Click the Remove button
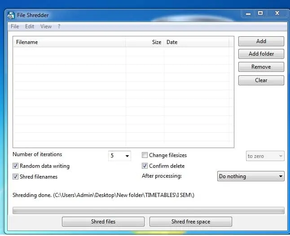The width and height of the screenshot is (290, 236). [261, 67]
